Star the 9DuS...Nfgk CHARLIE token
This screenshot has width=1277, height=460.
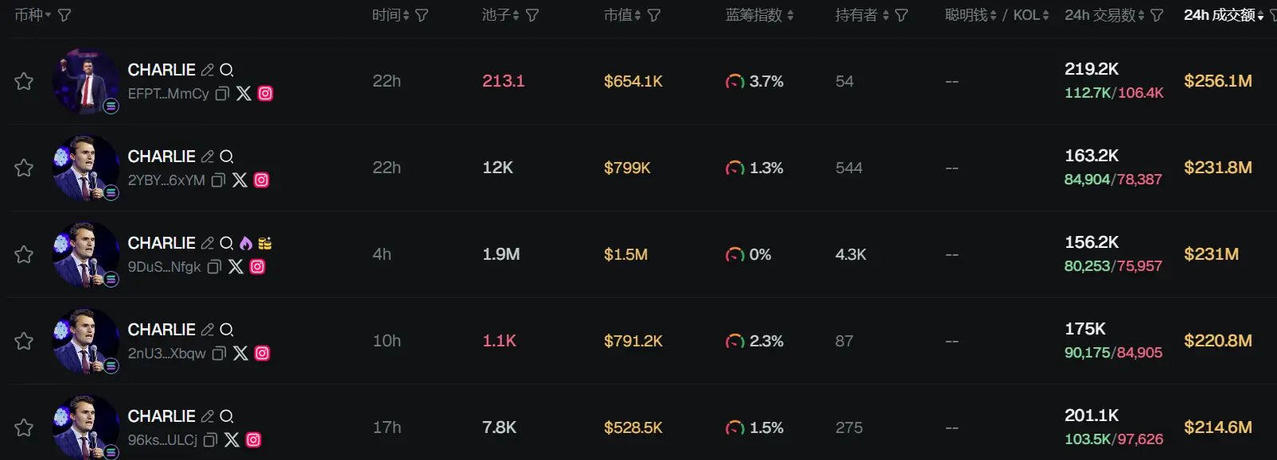point(24,254)
